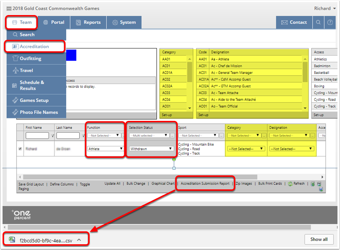This screenshot has width=340, height=250.
Task: Click the CSV export icon in the grid footer
Action: click(319, 184)
